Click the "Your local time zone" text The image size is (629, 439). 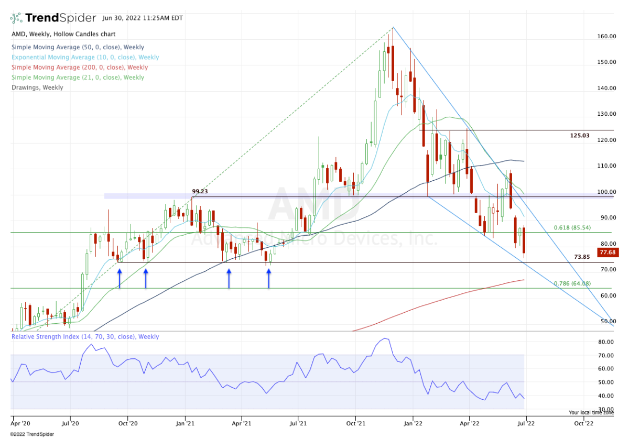coord(591,412)
